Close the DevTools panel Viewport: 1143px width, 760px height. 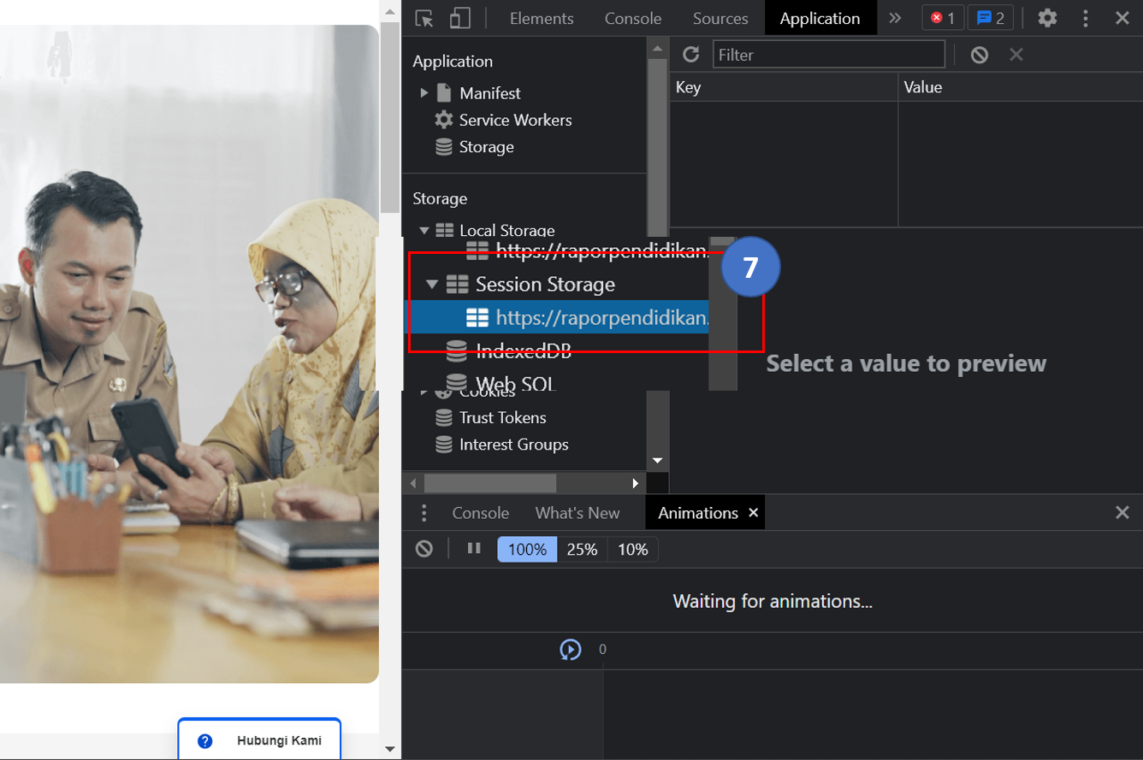[x=1122, y=18]
